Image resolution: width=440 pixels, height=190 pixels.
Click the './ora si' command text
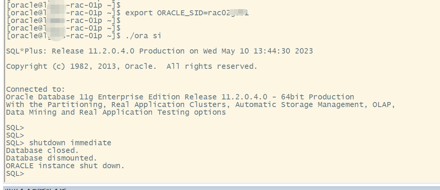(x=143, y=36)
